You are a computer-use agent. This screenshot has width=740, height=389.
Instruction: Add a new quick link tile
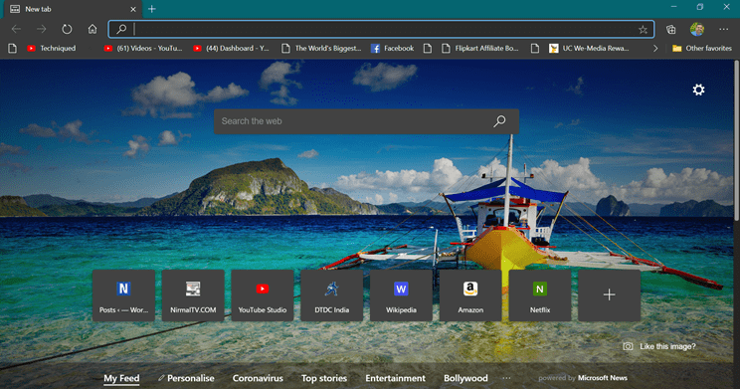click(x=610, y=295)
